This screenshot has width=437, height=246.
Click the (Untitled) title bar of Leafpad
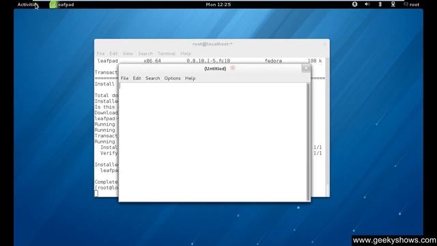(x=215, y=68)
